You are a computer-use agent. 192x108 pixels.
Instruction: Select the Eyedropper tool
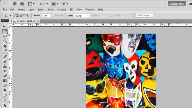click(x=5, y=51)
